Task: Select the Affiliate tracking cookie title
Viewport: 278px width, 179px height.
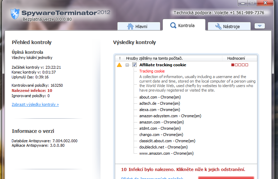Action: tap(162, 65)
